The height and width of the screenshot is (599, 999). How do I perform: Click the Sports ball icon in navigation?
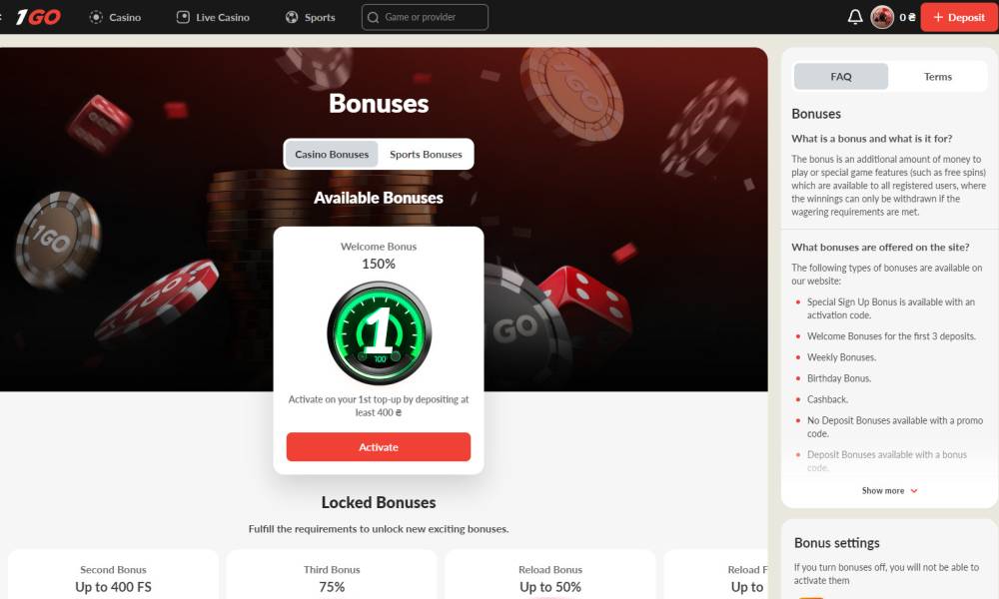coord(292,17)
